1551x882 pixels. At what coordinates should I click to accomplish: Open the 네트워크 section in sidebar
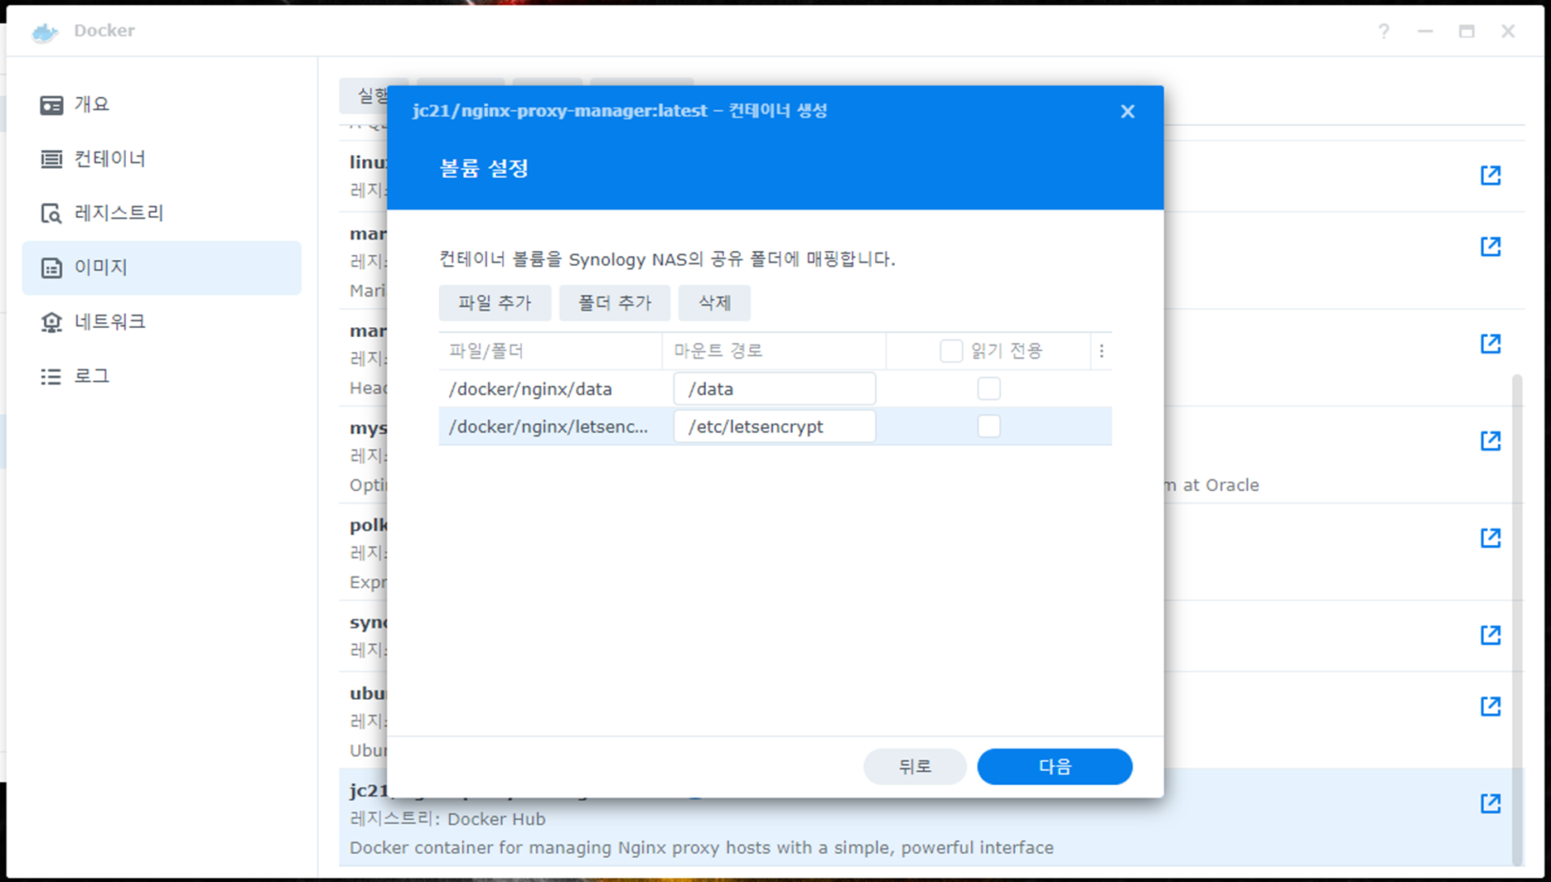point(162,321)
